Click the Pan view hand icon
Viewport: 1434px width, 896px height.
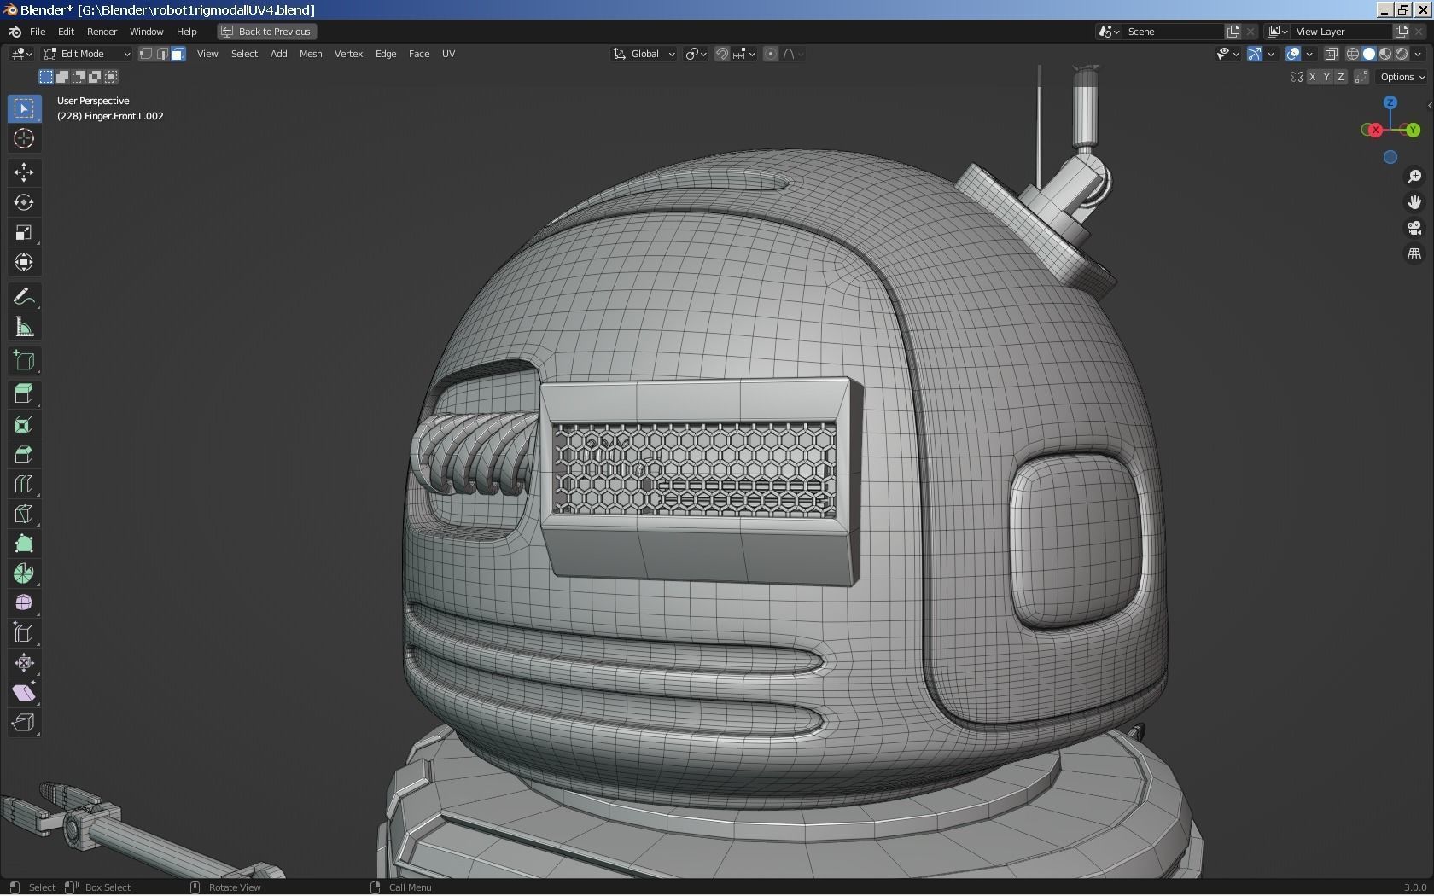(1414, 202)
